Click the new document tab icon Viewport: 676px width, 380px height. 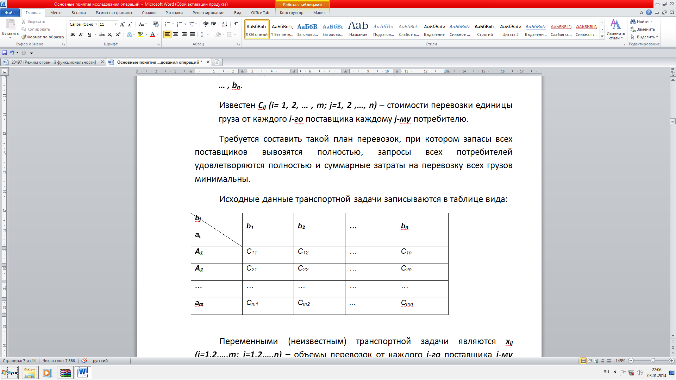click(217, 62)
